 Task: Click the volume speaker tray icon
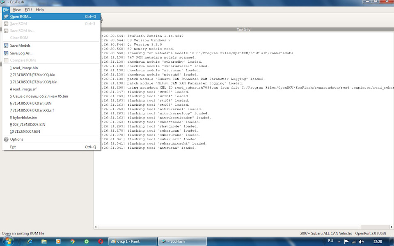click(x=361, y=241)
